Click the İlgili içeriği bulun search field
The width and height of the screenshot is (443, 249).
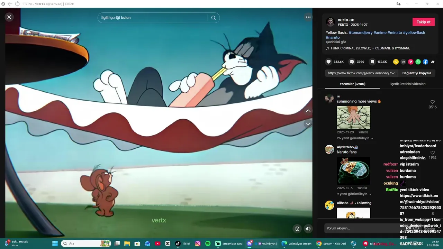click(x=153, y=18)
